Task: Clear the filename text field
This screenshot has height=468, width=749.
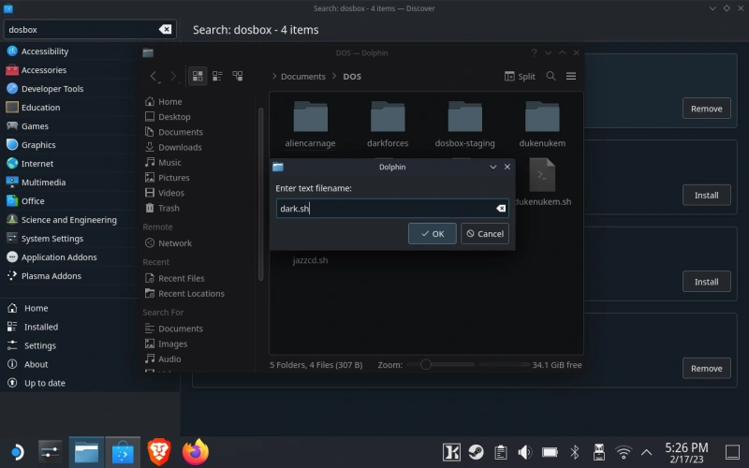Action: 501,209
